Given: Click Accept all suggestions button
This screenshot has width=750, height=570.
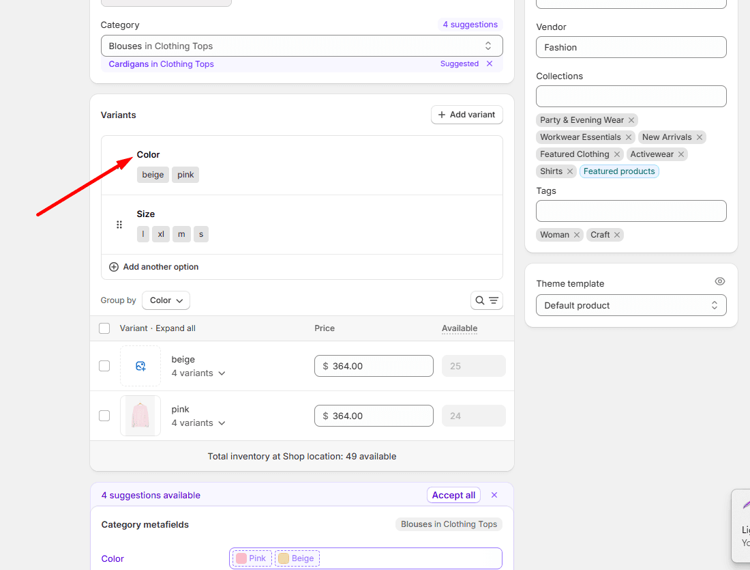Looking at the screenshot, I should click(x=453, y=495).
